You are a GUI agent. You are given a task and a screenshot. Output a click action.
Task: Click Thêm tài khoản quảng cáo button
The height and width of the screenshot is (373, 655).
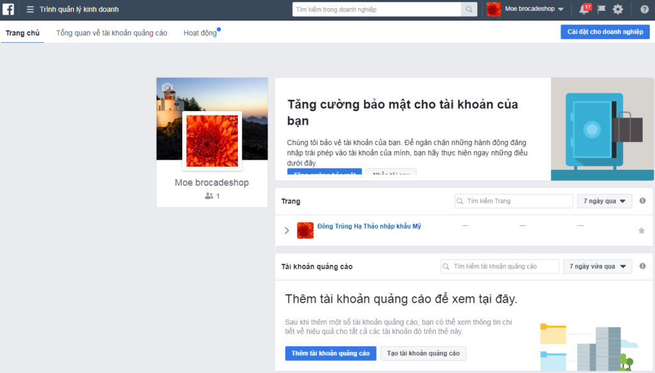[331, 353]
